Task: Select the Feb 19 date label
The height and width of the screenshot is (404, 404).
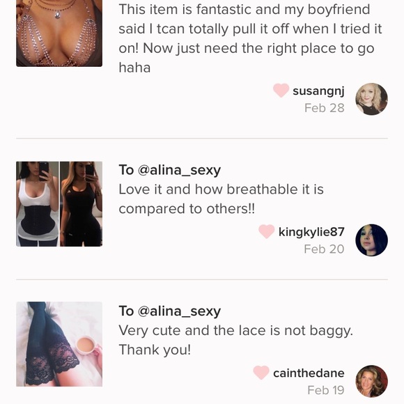Action: pyautogui.click(x=326, y=390)
